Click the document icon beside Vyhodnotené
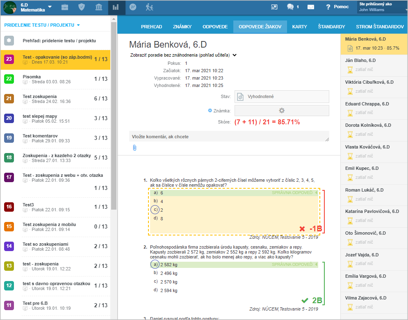Image resolution: width=408 pixels, height=320 pixels. pos(240,96)
